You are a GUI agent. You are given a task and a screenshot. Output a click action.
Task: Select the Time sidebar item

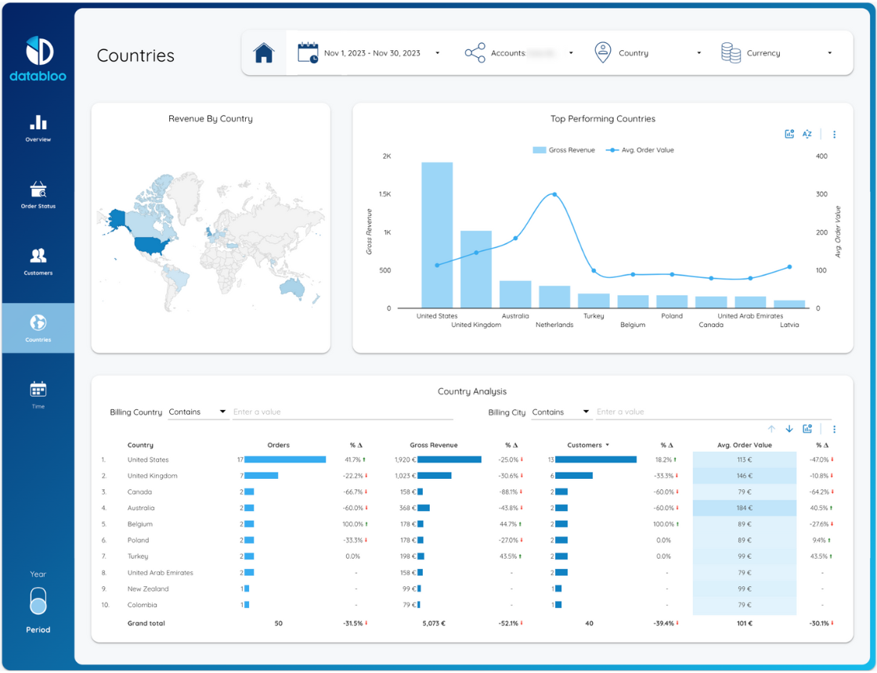[38, 394]
